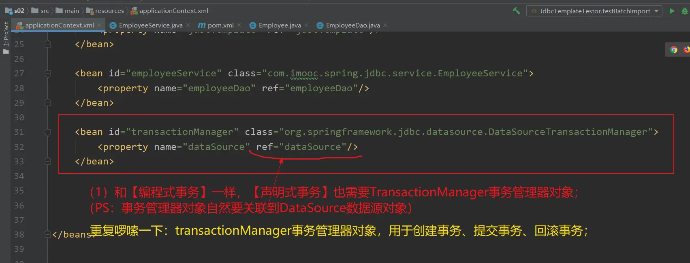The height and width of the screenshot is (263, 690).
Task: Switch to the applicationContext.xml editor tab
Action: point(59,25)
